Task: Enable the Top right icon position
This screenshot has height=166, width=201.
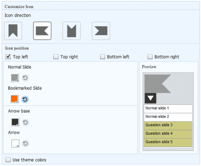Action: point(56,56)
